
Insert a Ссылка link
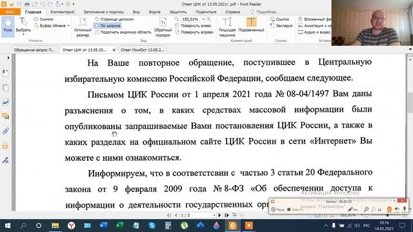[x=279, y=19]
